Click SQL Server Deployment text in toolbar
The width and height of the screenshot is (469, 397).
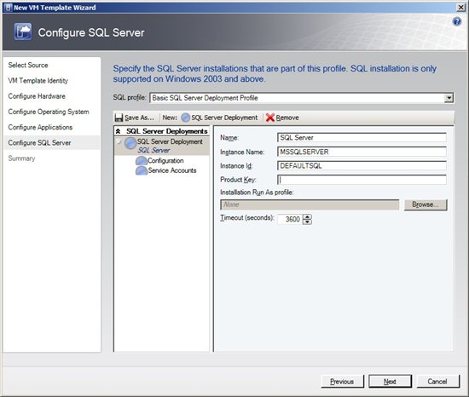coord(224,118)
